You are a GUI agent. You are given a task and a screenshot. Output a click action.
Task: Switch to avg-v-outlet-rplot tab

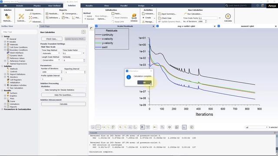pyautogui.click(x=186, y=26)
